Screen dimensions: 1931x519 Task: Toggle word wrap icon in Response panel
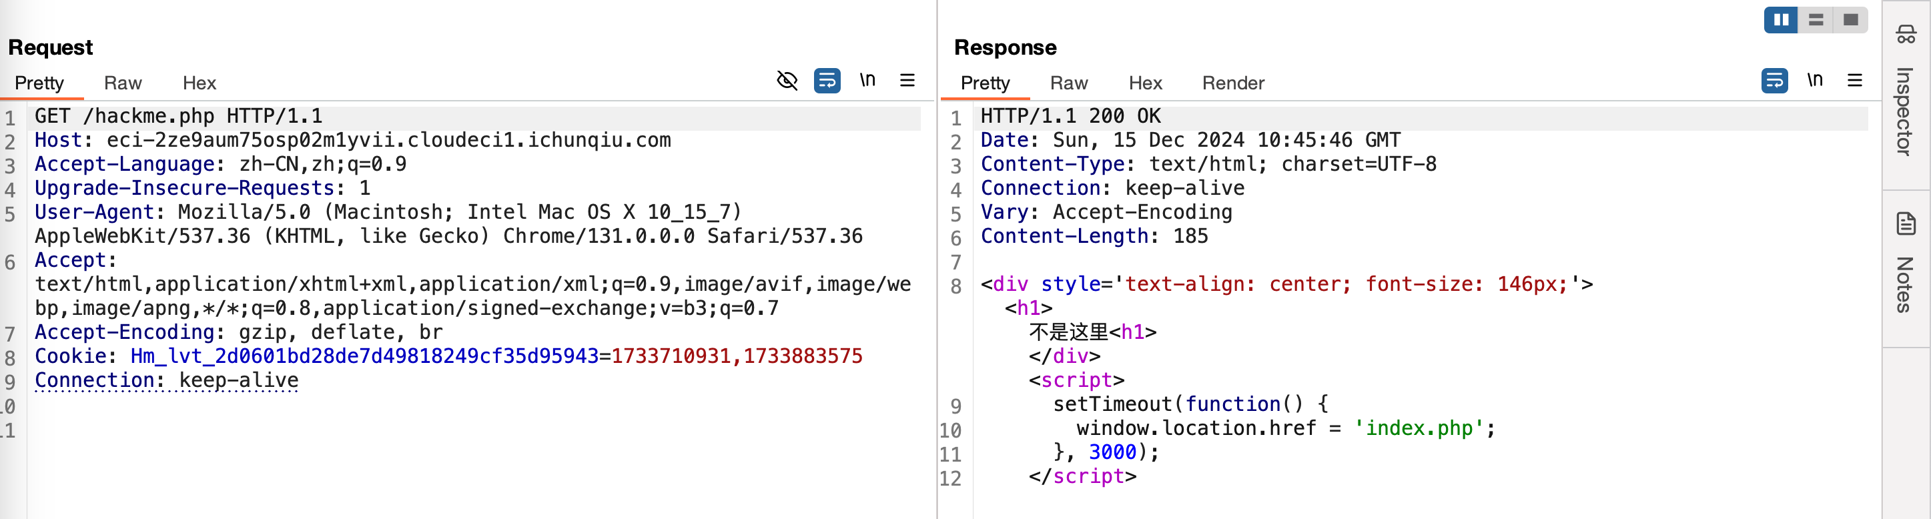[1774, 80]
